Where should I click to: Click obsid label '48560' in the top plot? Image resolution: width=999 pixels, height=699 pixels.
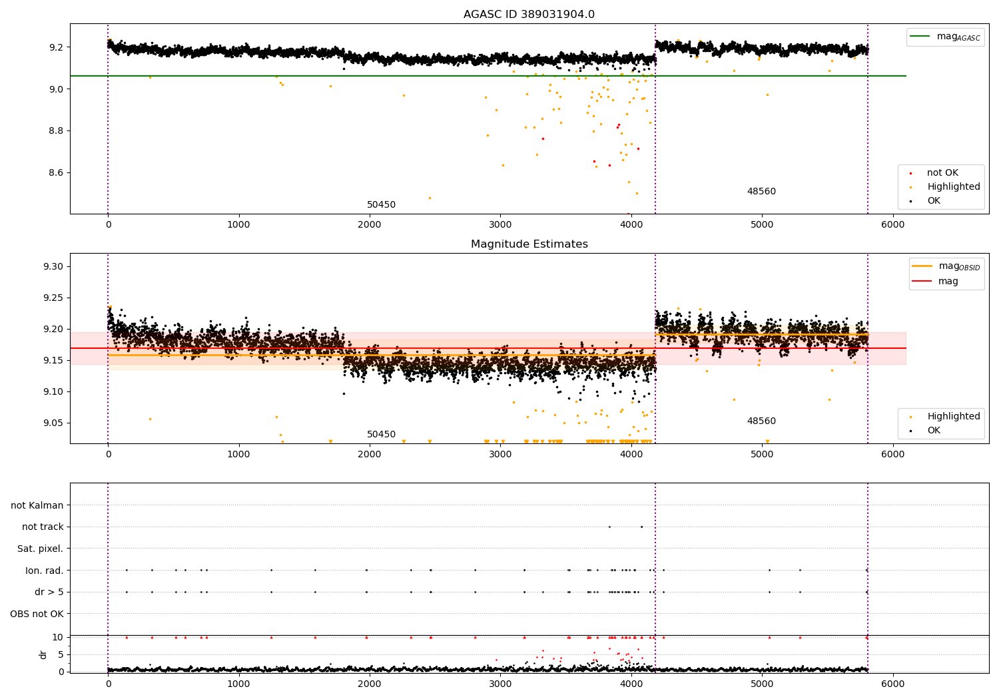point(761,192)
